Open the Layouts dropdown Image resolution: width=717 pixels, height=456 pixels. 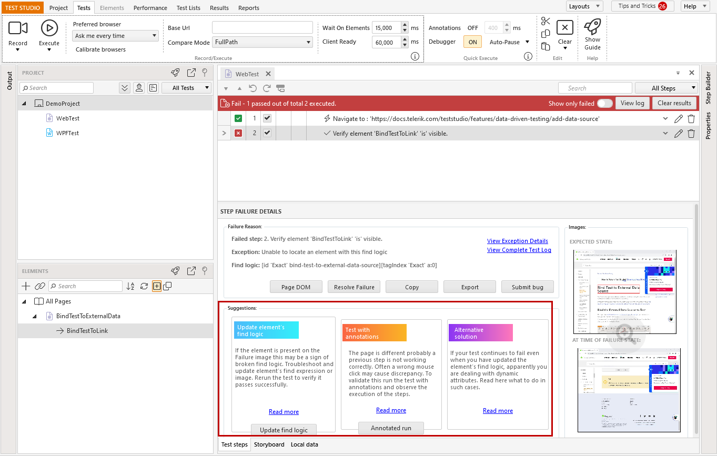coord(584,6)
